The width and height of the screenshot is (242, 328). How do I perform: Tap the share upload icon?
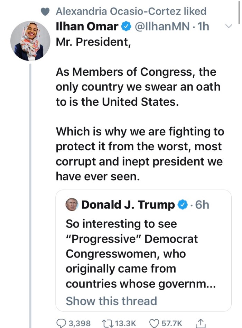point(200,323)
